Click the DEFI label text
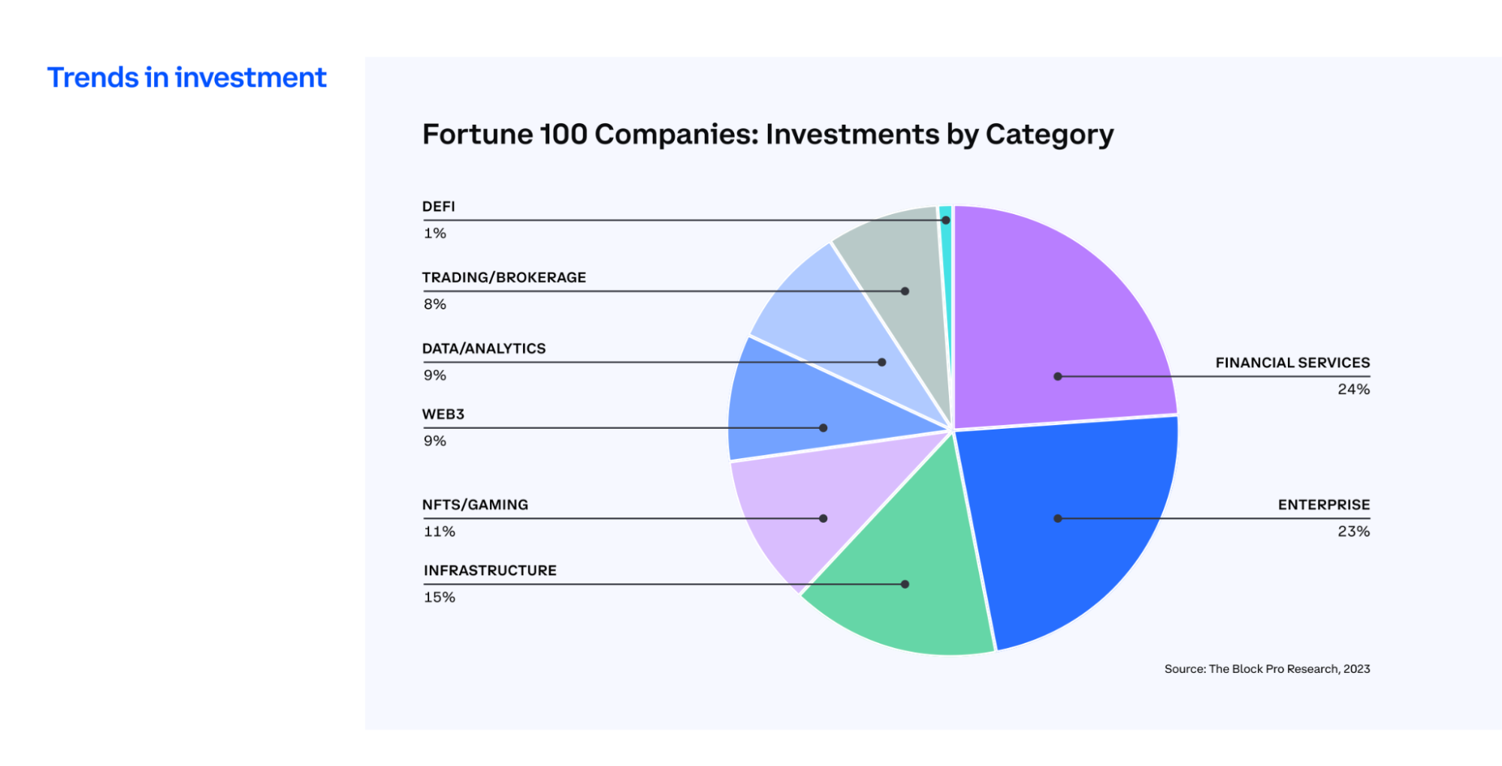Screen dimensions: 1502x766 point(439,207)
